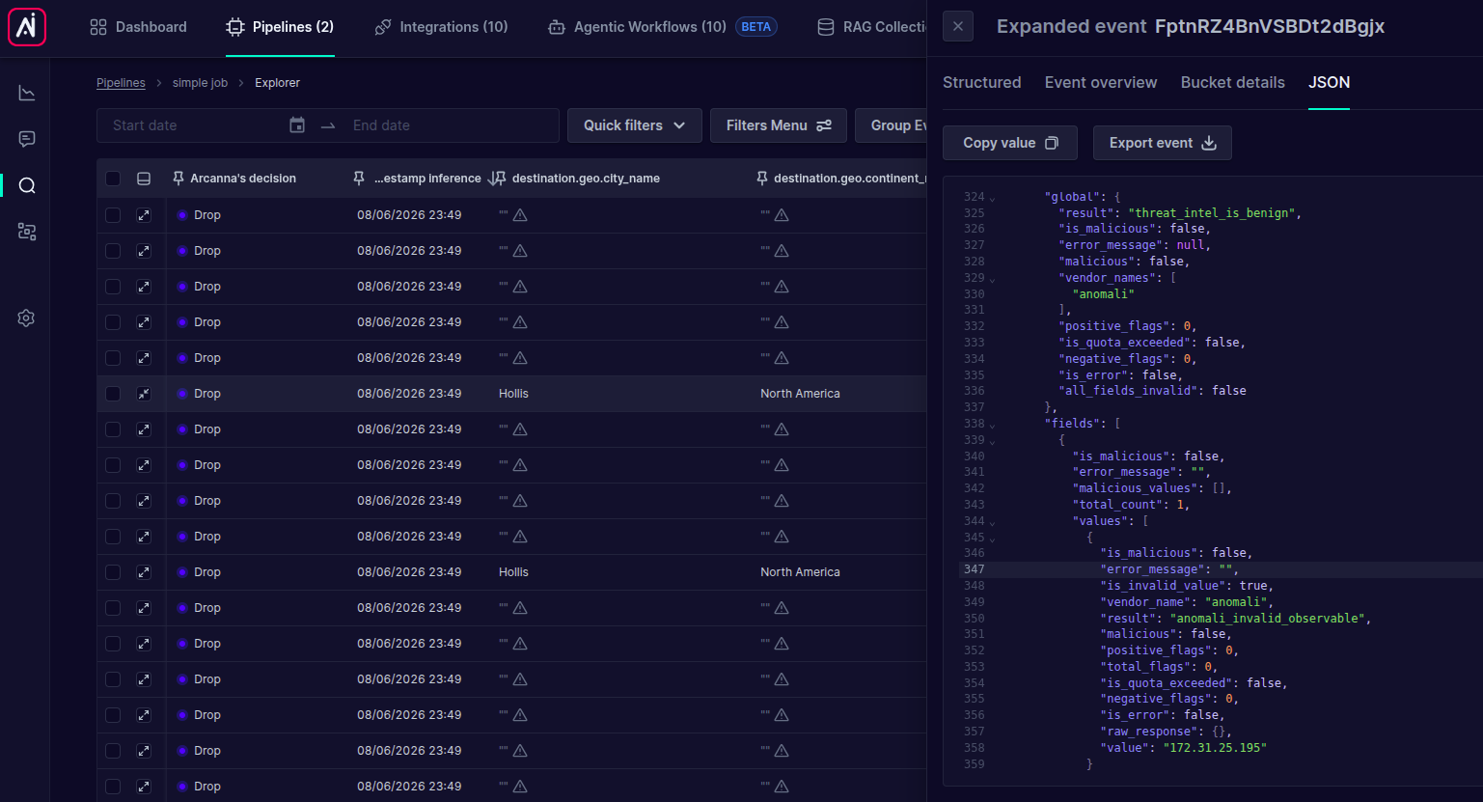Image resolution: width=1483 pixels, height=802 pixels.
Task: Click the event ID FptnRZ4BnVSBDt2dBgjx title
Action: [1270, 26]
